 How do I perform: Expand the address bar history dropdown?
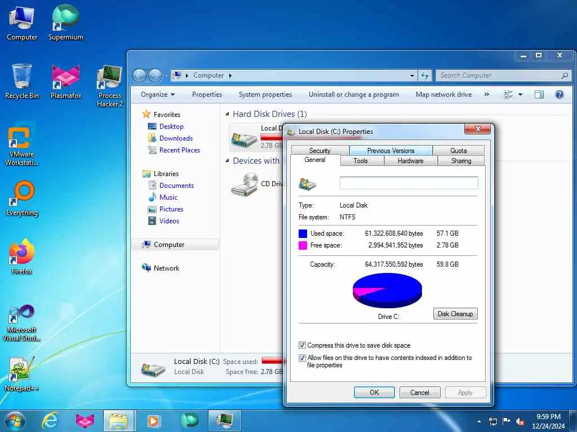412,76
